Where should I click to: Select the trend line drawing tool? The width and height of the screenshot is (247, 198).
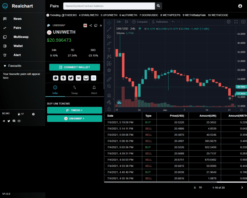[x=109, y=30]
